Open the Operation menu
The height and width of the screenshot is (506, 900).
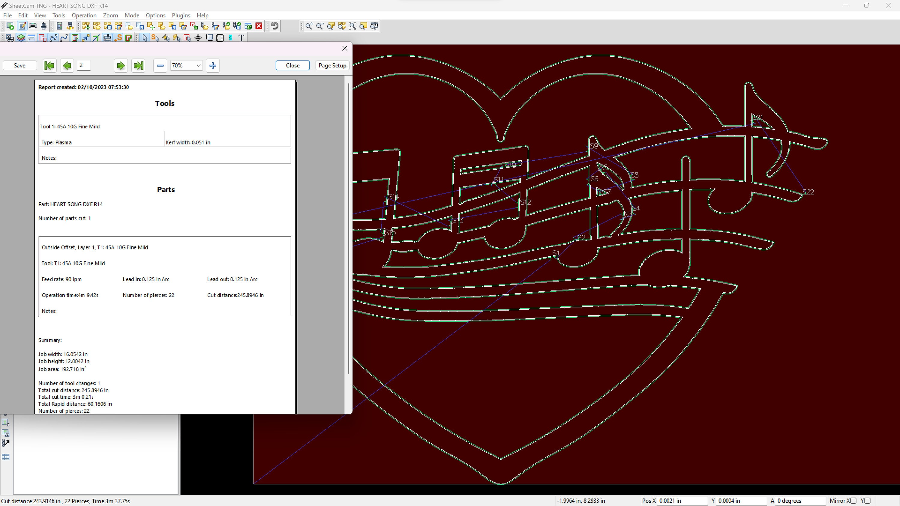83,15
